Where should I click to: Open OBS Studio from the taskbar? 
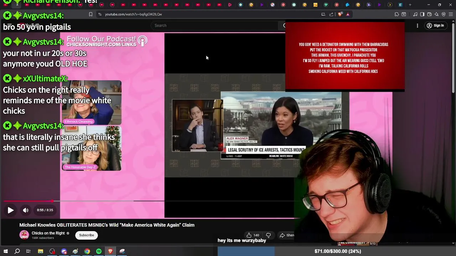pos(52,251)
